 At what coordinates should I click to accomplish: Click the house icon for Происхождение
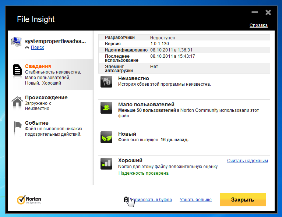click(17, 102)
